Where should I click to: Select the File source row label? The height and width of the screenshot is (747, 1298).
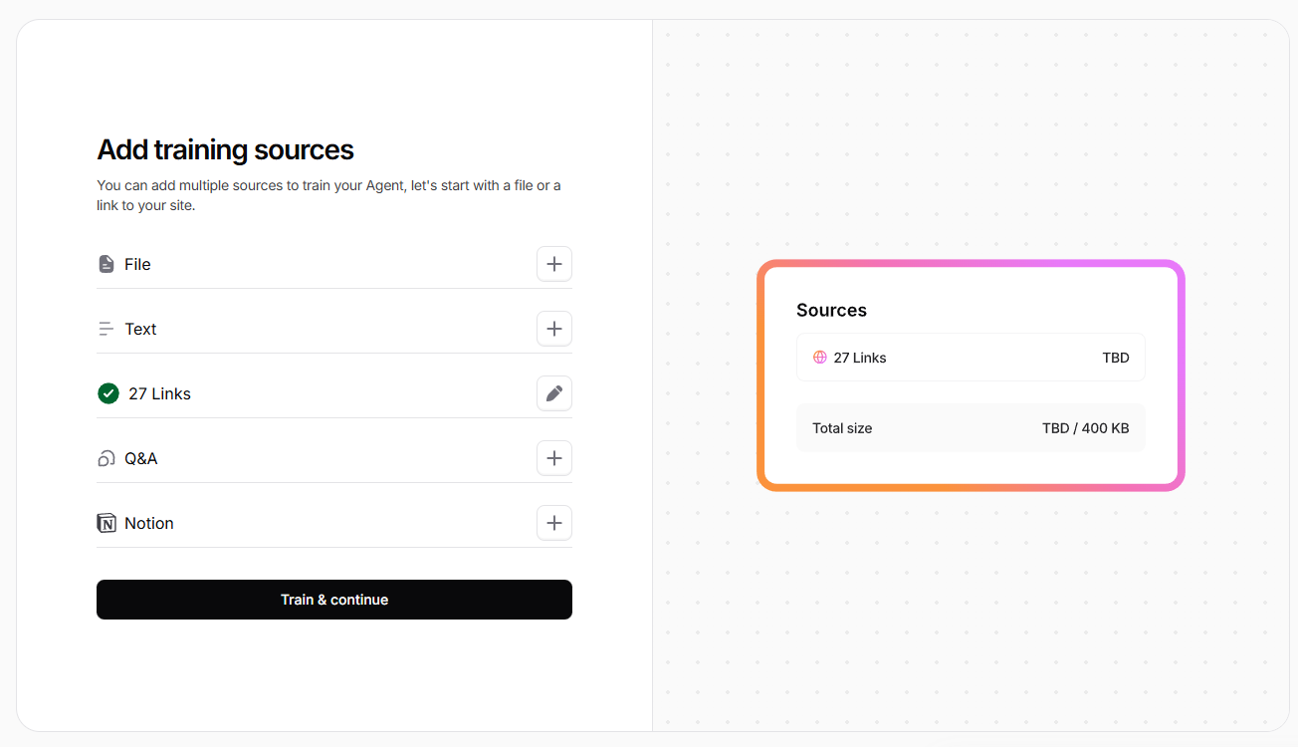point(137,264)
